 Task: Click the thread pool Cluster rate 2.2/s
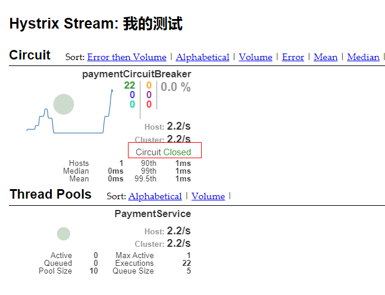[x=179, y=243]
